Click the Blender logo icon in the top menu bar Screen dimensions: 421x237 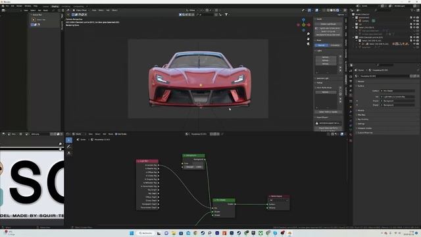coord(3,6)
